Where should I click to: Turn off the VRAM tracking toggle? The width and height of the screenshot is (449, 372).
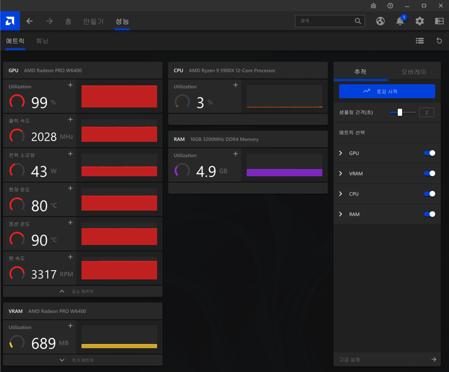coord(429,173)
